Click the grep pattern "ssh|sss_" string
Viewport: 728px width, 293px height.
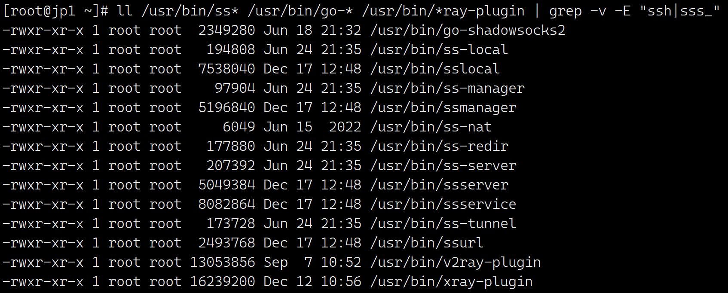[x=679, y=11]
